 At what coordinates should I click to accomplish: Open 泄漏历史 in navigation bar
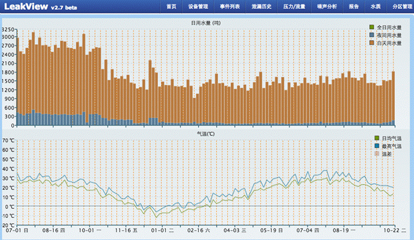coord(261,7)
